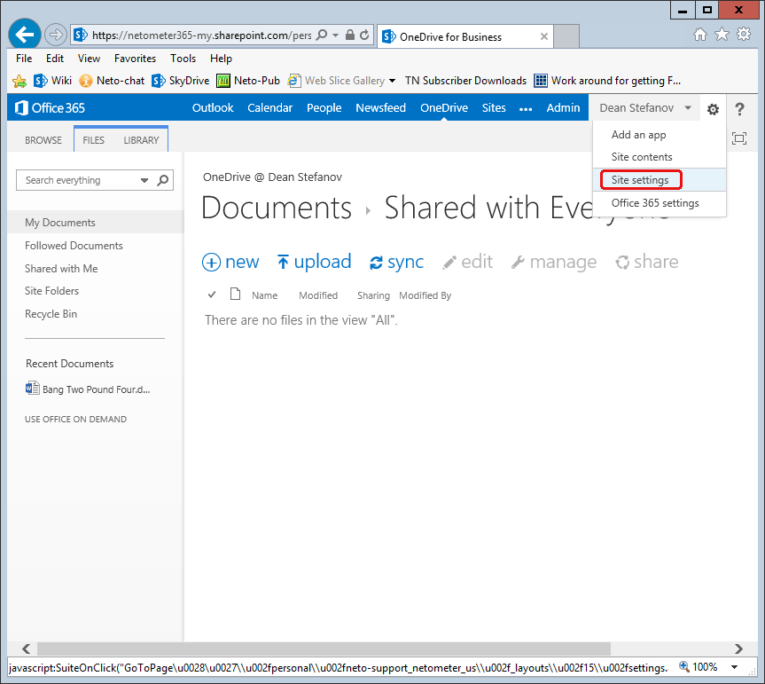Viewport: 765px width, 684px height.
Task: Click the Add to Favorites bar star icon
Action: (x=20, y=81)
